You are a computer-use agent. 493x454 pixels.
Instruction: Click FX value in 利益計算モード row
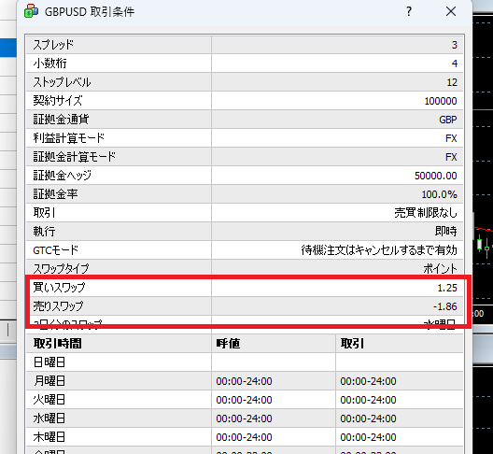451,138
